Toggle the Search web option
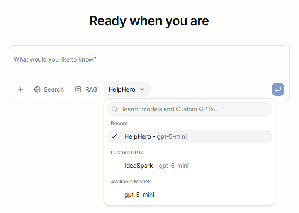Image resolution: width=299 pixels, height=213 pixels. [x=49, y=89]
